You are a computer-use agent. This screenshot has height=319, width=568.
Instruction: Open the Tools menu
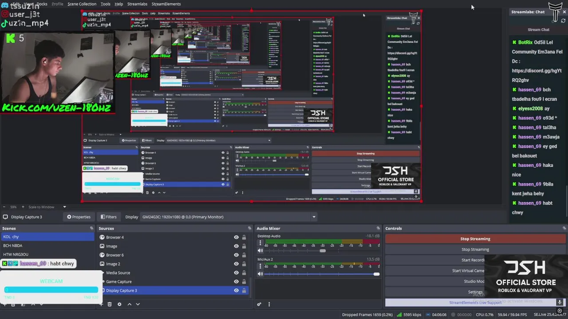(x=105, y=4)
